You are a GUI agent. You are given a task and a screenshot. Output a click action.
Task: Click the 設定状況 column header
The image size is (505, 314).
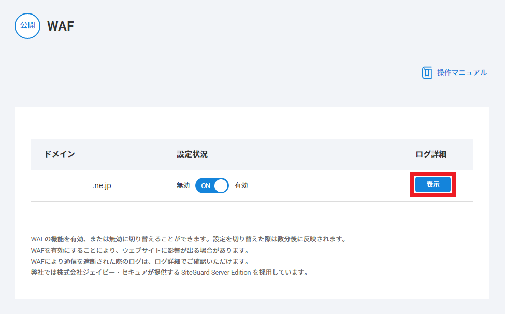192,154
